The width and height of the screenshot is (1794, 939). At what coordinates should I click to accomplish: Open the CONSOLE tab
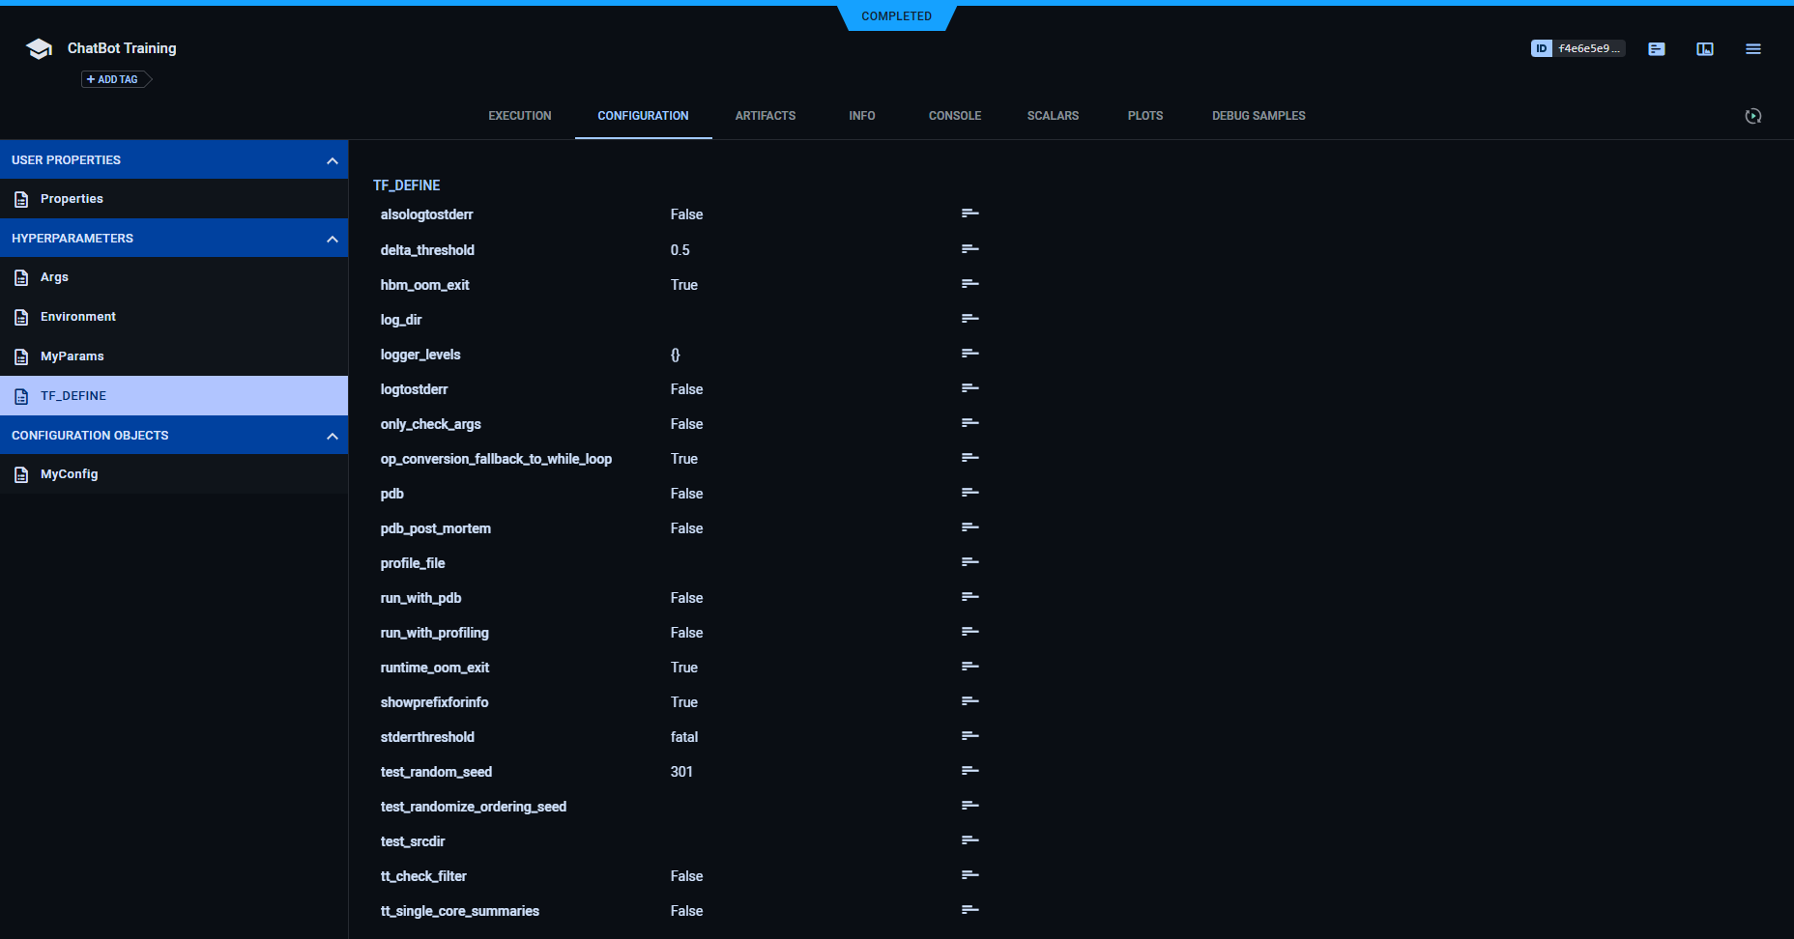click(x=954, y=116)
